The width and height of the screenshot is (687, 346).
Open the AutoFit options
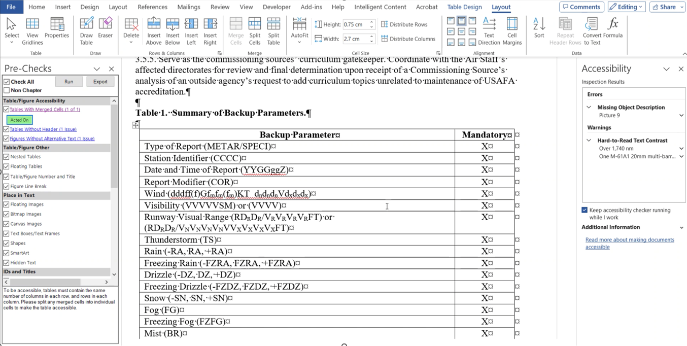pos(299,30)
